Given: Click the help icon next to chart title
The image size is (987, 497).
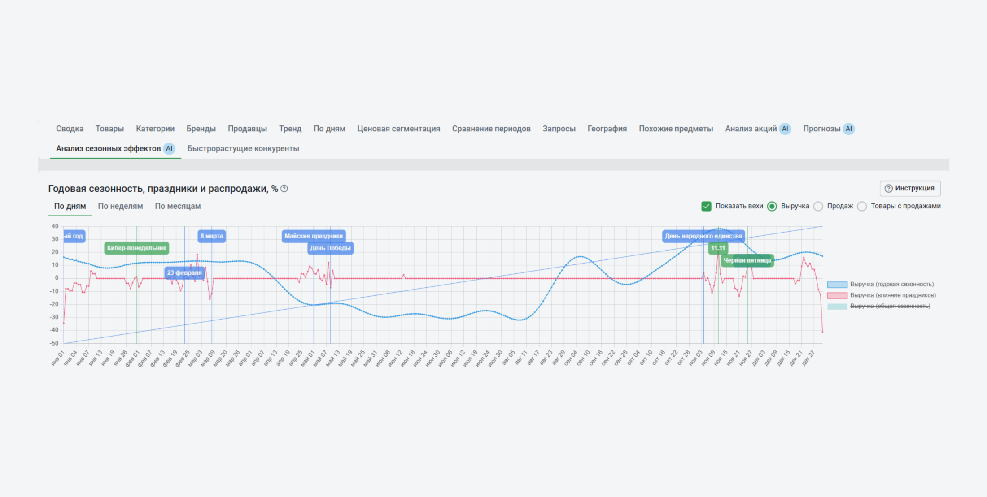Looking at the screenshot, I should (x=284, y=189).
